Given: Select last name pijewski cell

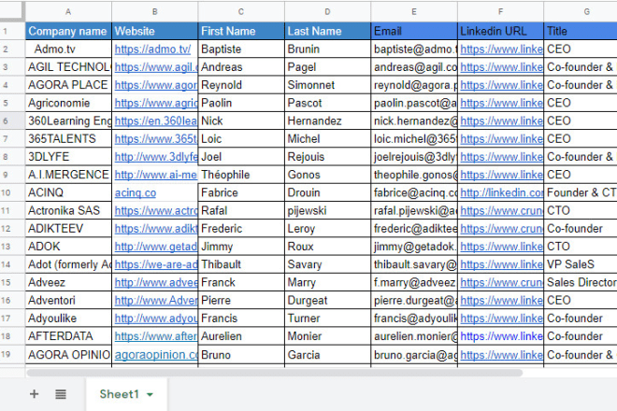Looking at the screenshot, I should tap(327, 211).
